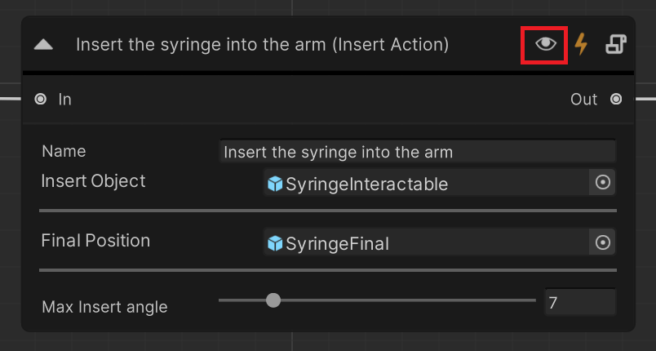Screen dimensions: 656x351
Task: Open object picker for Insert Object field
Action: (x=602, y=182)
